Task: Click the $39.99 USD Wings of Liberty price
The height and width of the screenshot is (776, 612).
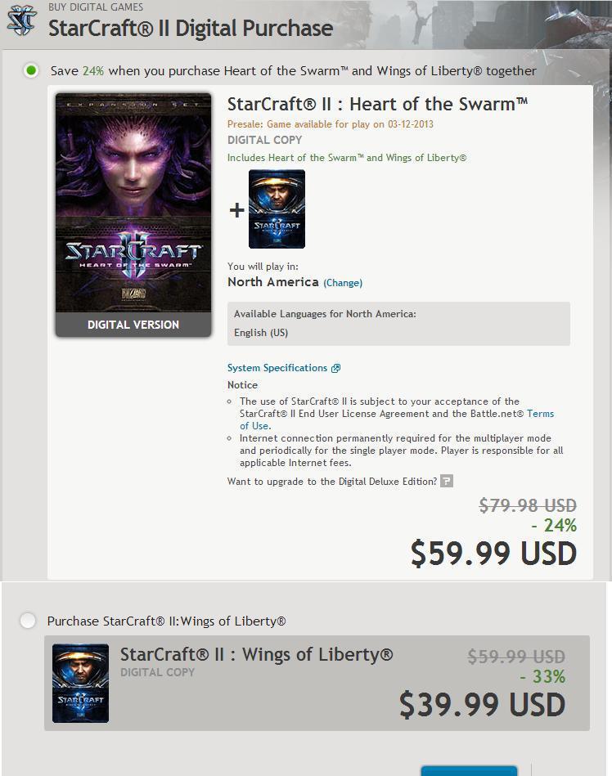Action: (482, 704)
